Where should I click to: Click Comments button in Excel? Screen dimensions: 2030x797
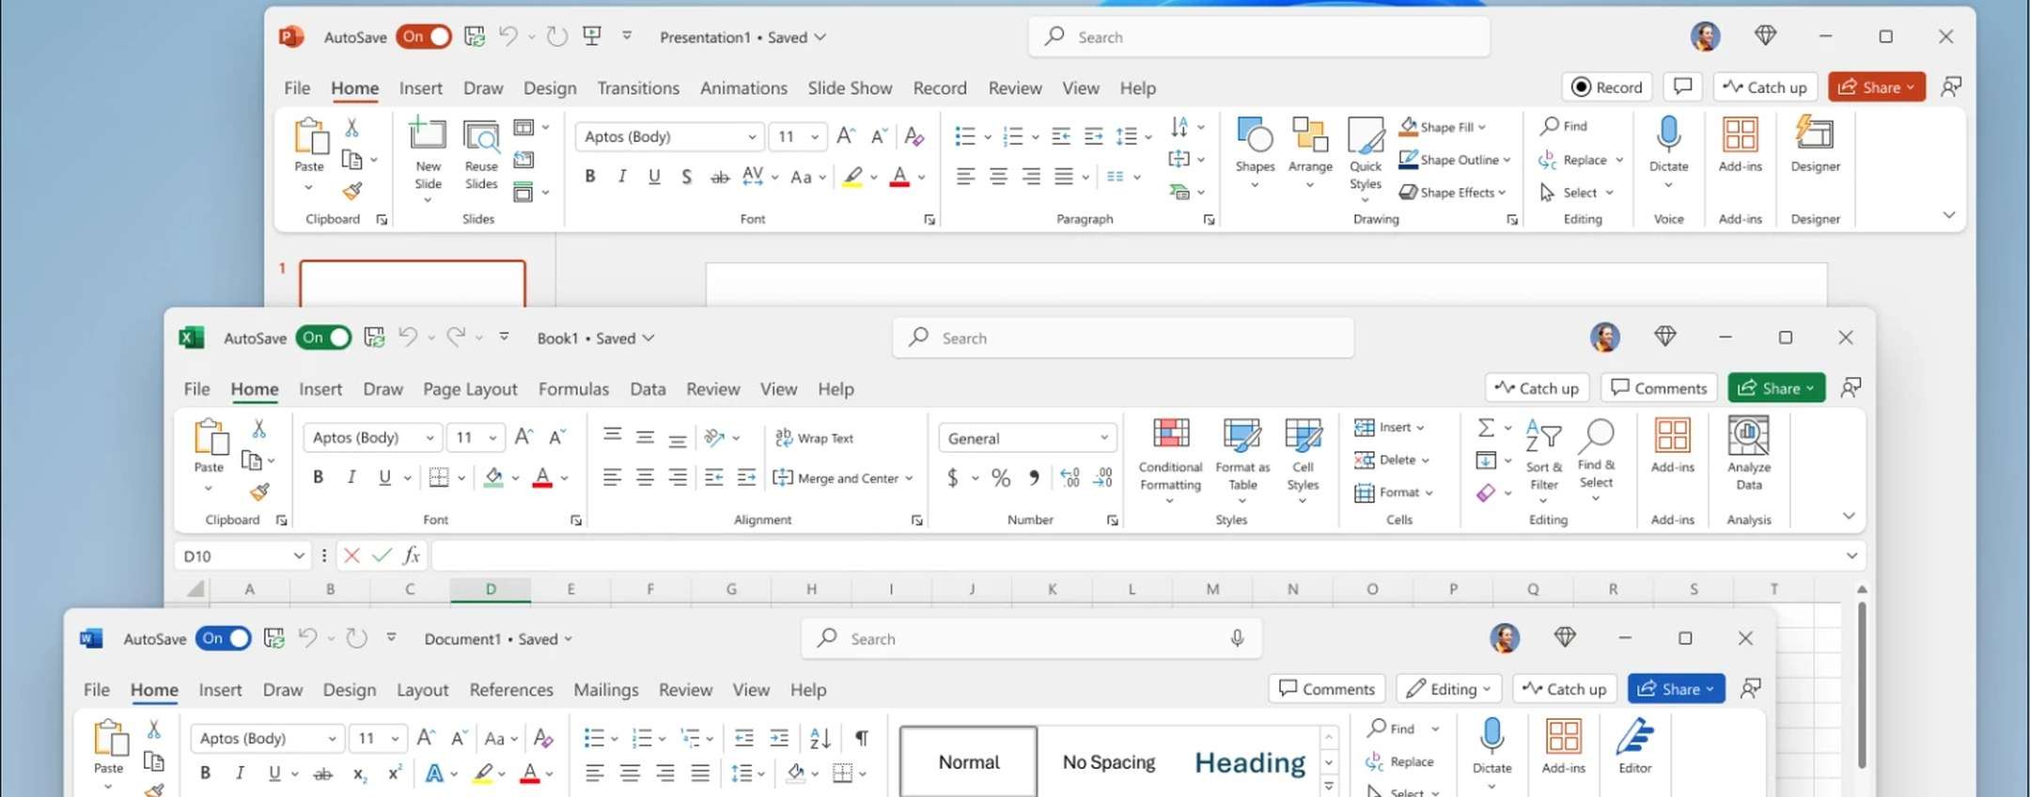[1659, 387]
